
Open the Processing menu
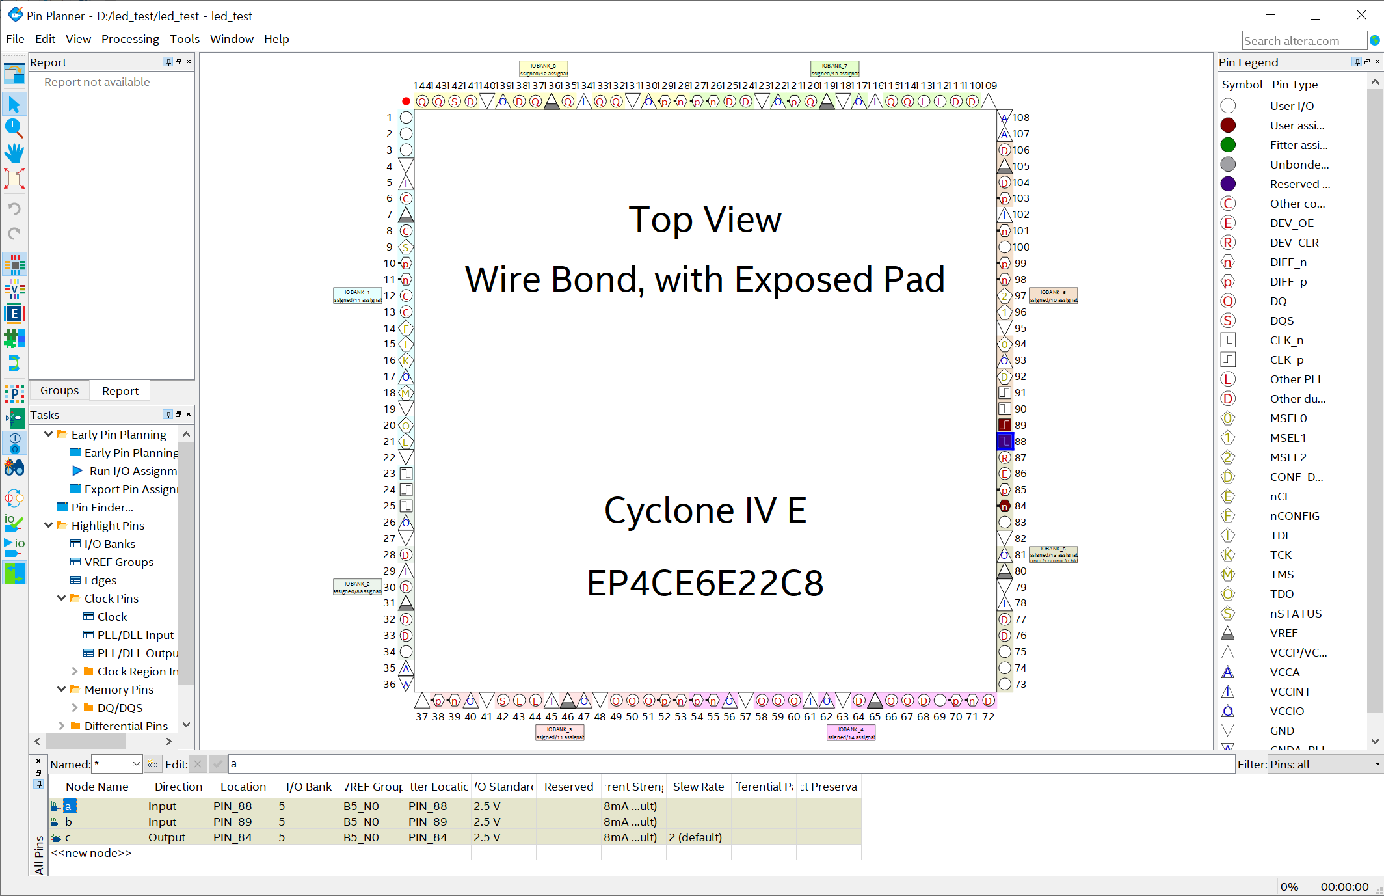[130, 39]
